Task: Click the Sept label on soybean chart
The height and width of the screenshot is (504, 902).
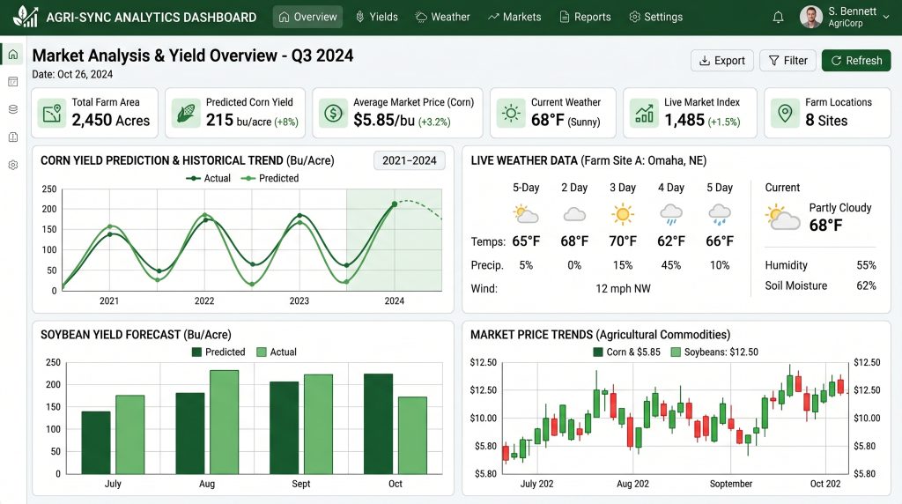Action: point(301,484)
